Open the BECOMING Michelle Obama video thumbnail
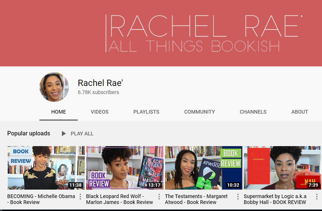This screenshot has width=322, height=211. (46, 168)
